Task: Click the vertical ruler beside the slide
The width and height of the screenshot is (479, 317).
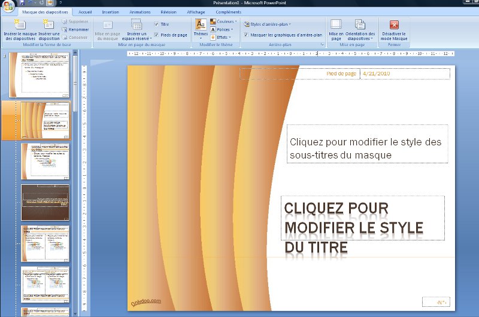Action: (x=84, y=188)
